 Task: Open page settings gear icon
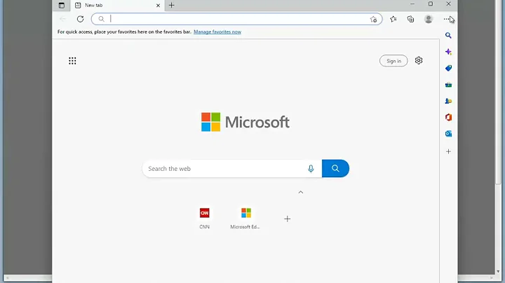[419, 60]
